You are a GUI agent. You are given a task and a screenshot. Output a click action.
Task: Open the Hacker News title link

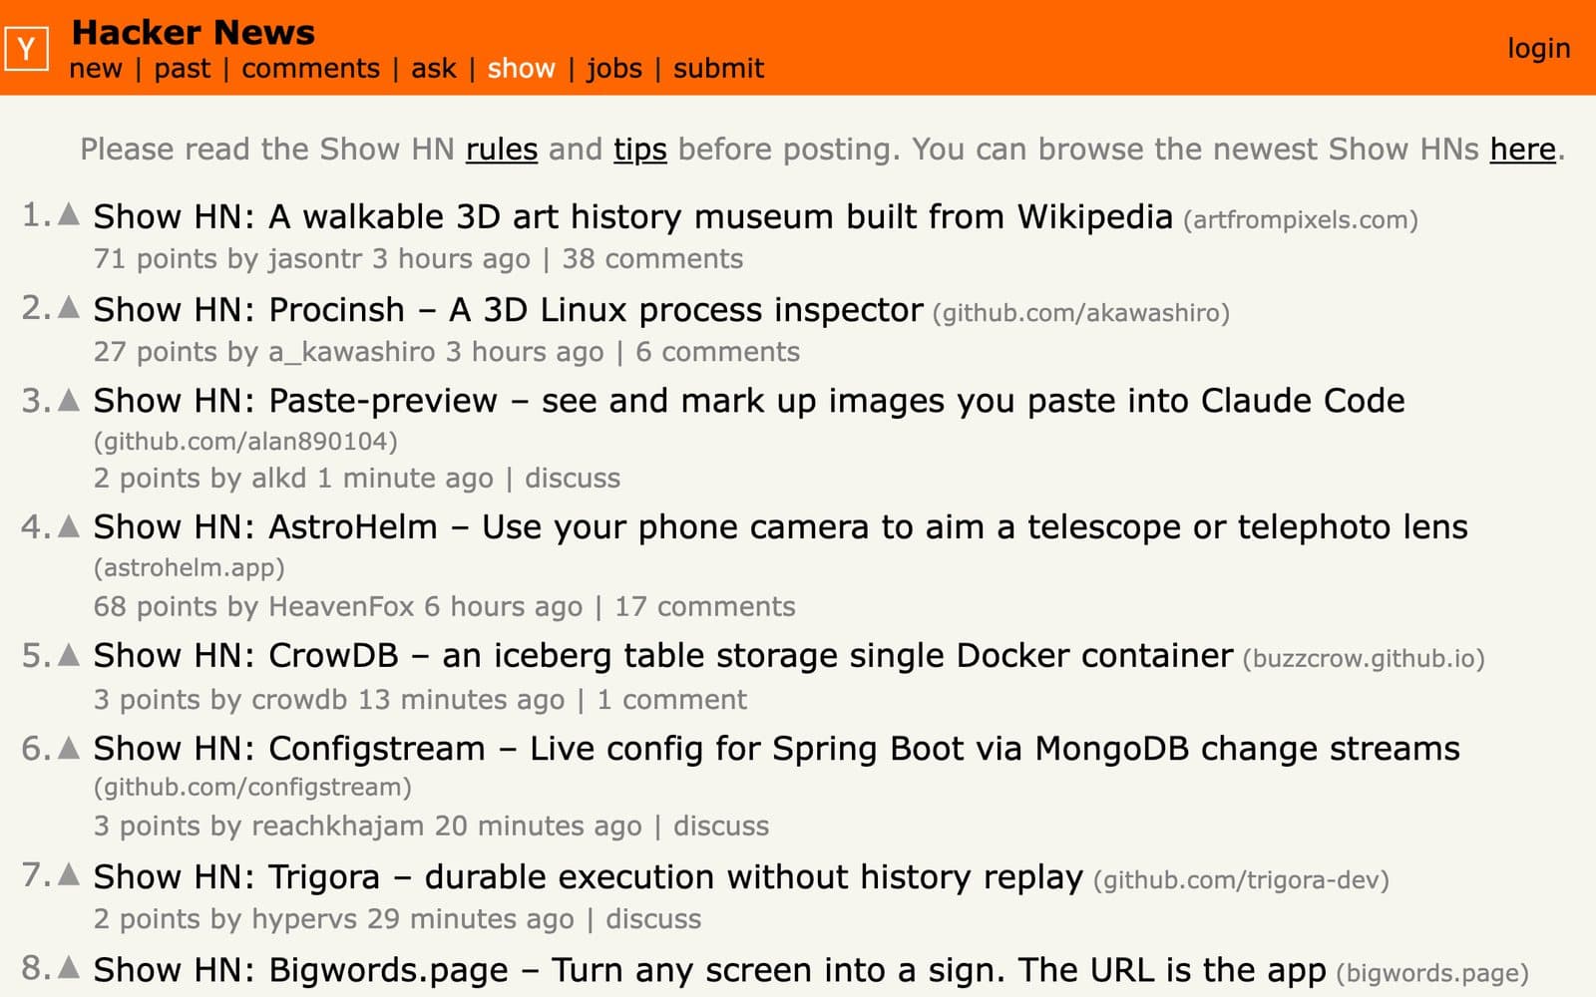tap(194, 32)
